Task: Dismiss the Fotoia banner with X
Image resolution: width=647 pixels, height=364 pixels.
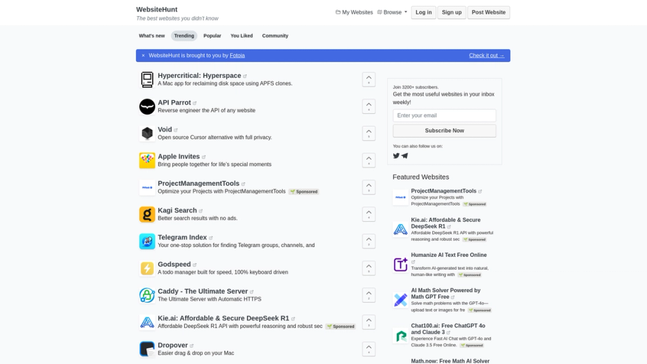Action: click(143, 56)
